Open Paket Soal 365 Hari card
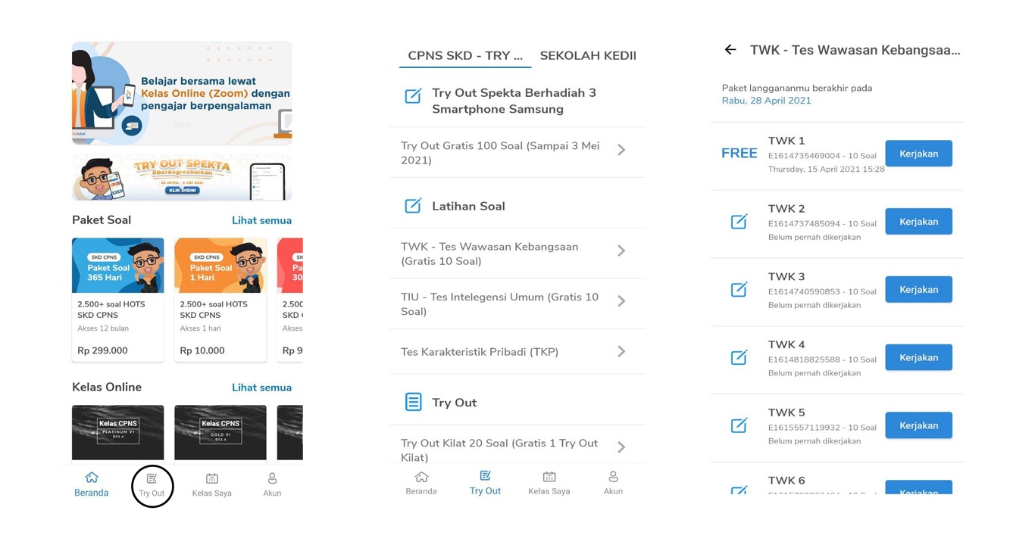The height and width of the screenshot is (551, 1035). click(x=117, y=300)
